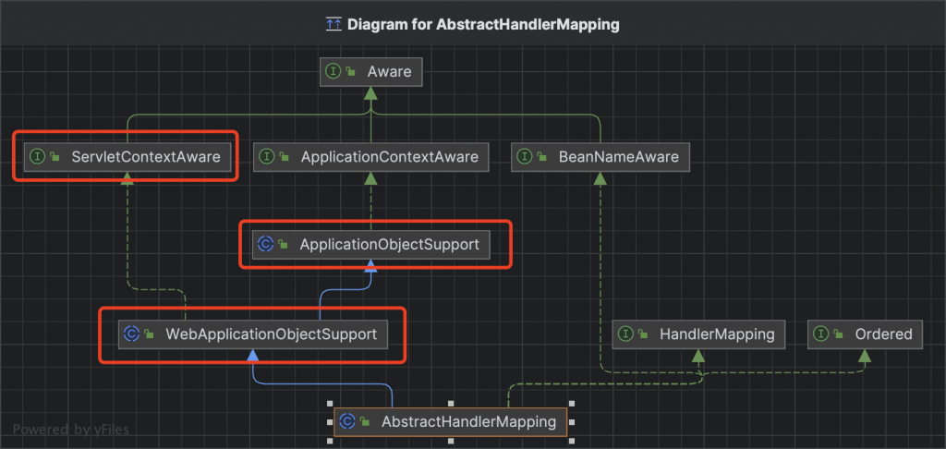Click the interface icon of ApplicationContextAware
Screen dimensions: 946x449
click(x=266, y=157)
